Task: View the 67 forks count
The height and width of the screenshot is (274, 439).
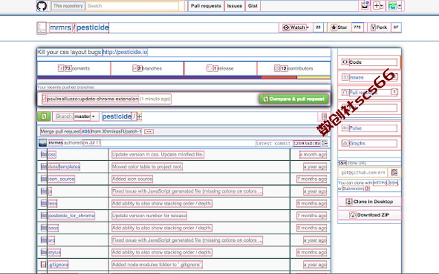Action: 396,27
